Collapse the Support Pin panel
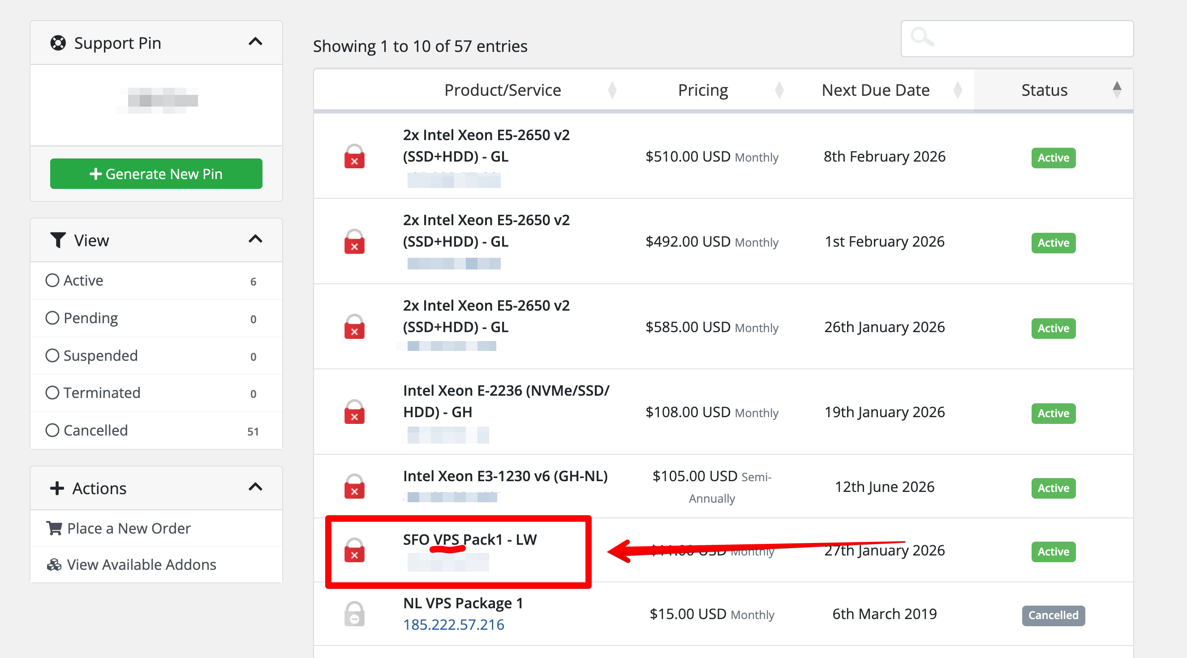Viewport: 1187px width, 658px height. [x=255, y=42]
